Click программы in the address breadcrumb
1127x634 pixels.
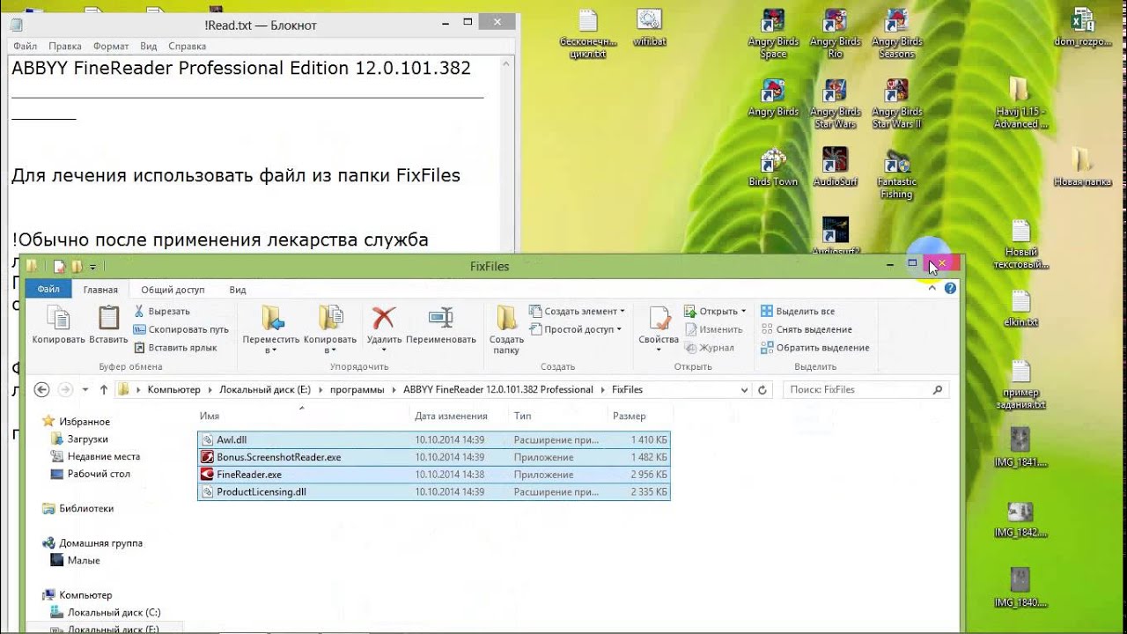tap(357, 389)
